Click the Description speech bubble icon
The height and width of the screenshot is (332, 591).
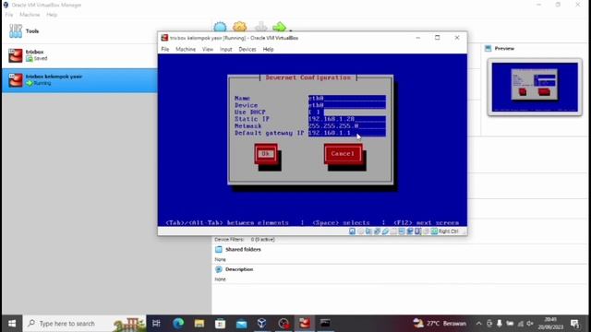(219, 269)
